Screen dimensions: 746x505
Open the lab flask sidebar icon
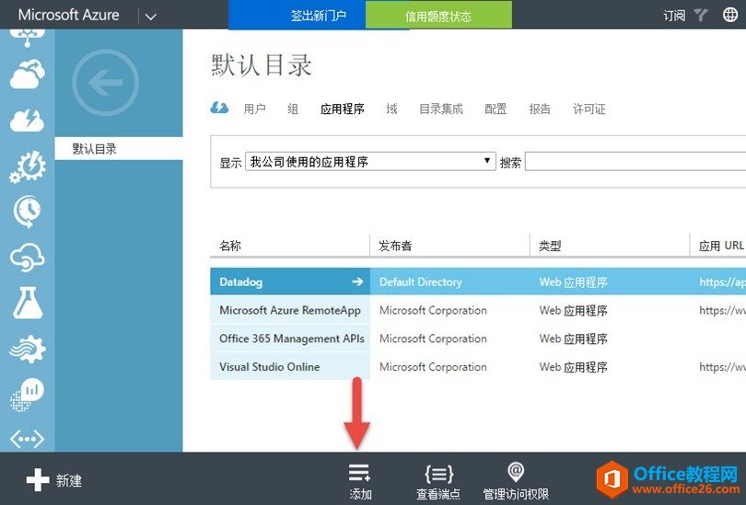pos(27,303)
